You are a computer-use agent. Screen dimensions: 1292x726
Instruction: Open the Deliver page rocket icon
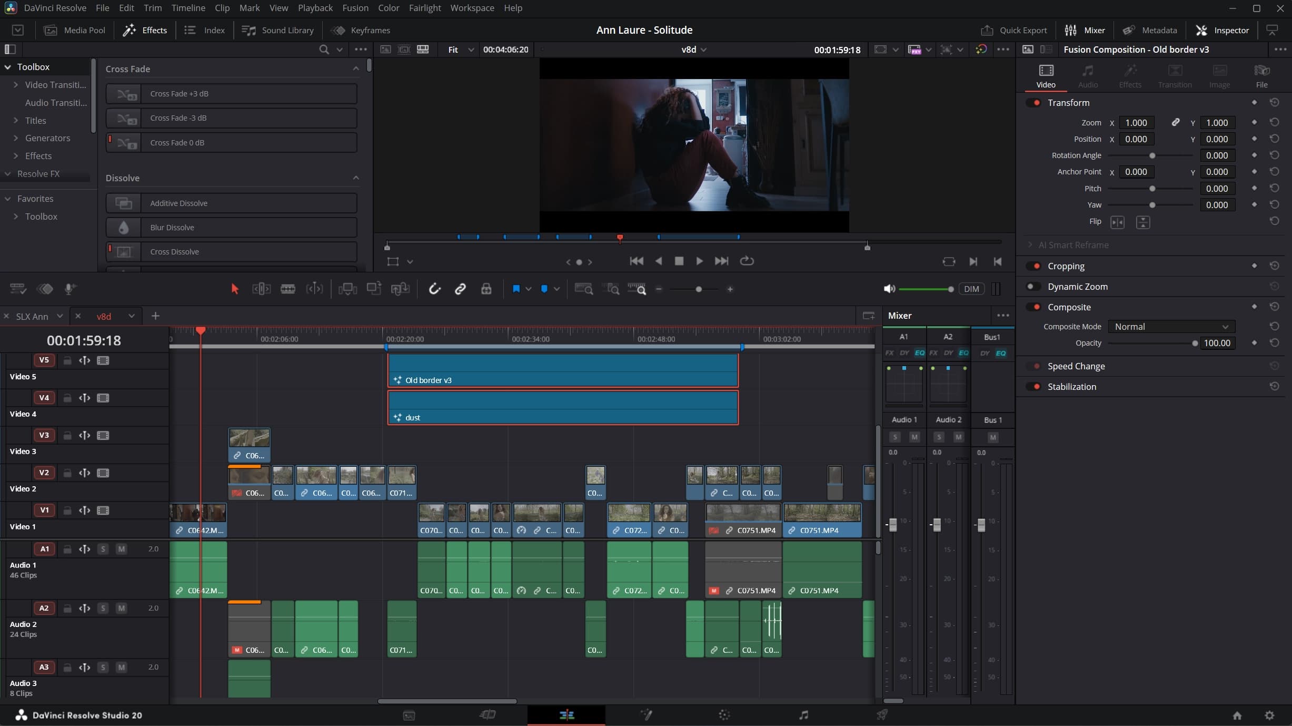[882, 715]
